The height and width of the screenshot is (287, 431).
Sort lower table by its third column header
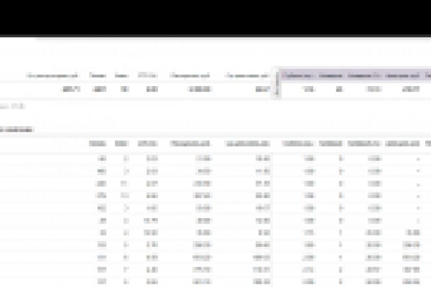tap(148, 143)
